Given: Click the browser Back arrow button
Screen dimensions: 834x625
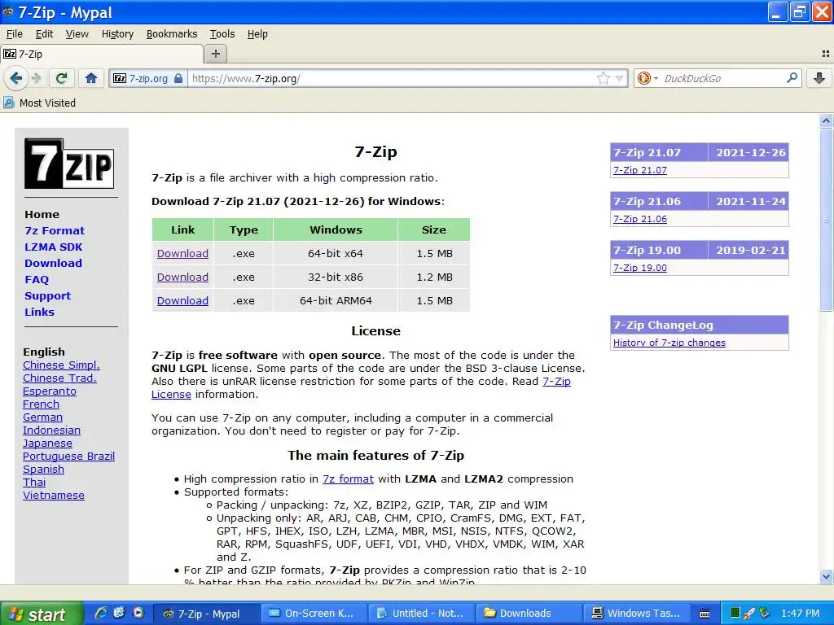Looking at the screenshot, I should 16,79.
